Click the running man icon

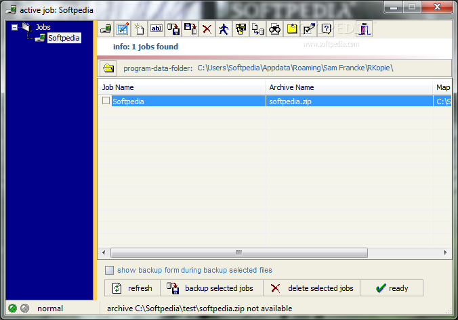(224, 29)
